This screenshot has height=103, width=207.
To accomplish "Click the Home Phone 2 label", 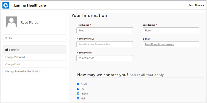I will tap(85, 39).
